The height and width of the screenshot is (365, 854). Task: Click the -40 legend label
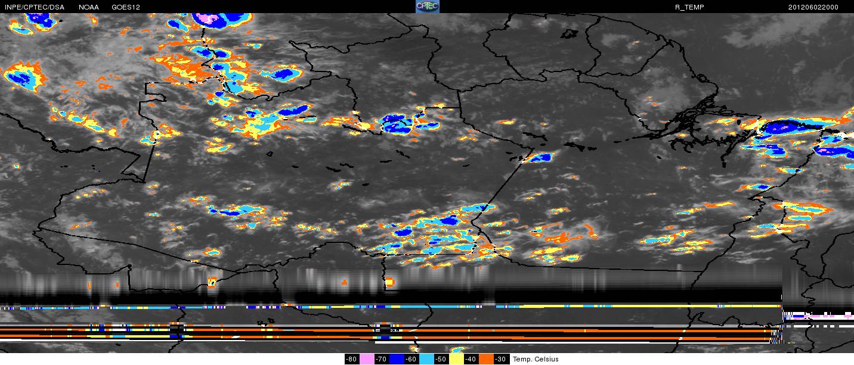(471, 359)
